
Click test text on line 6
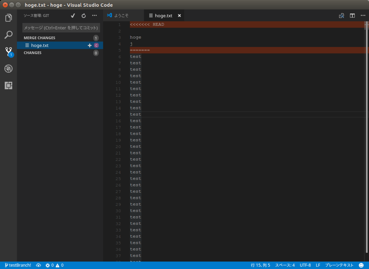coord(135,56)
